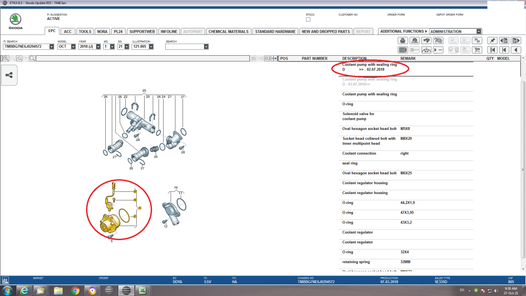Click the plain magnifier icon
526x296 pixels.
pos(32,58)
